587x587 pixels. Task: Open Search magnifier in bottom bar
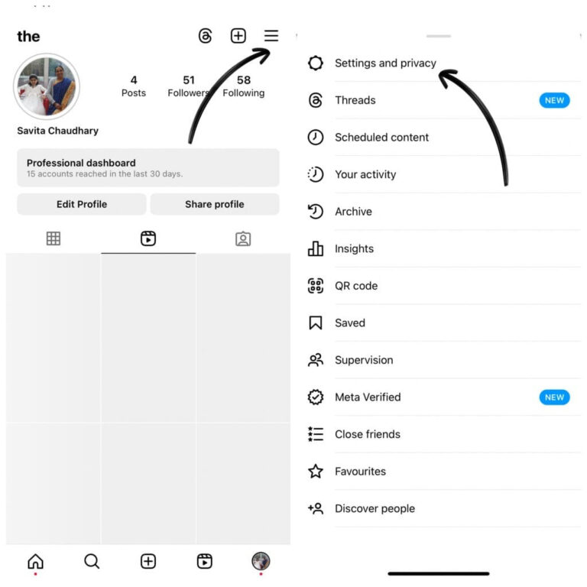tap(92, 561)
